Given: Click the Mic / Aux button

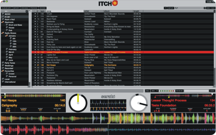Looking at the screenshot, I should [x=210, y=8].
